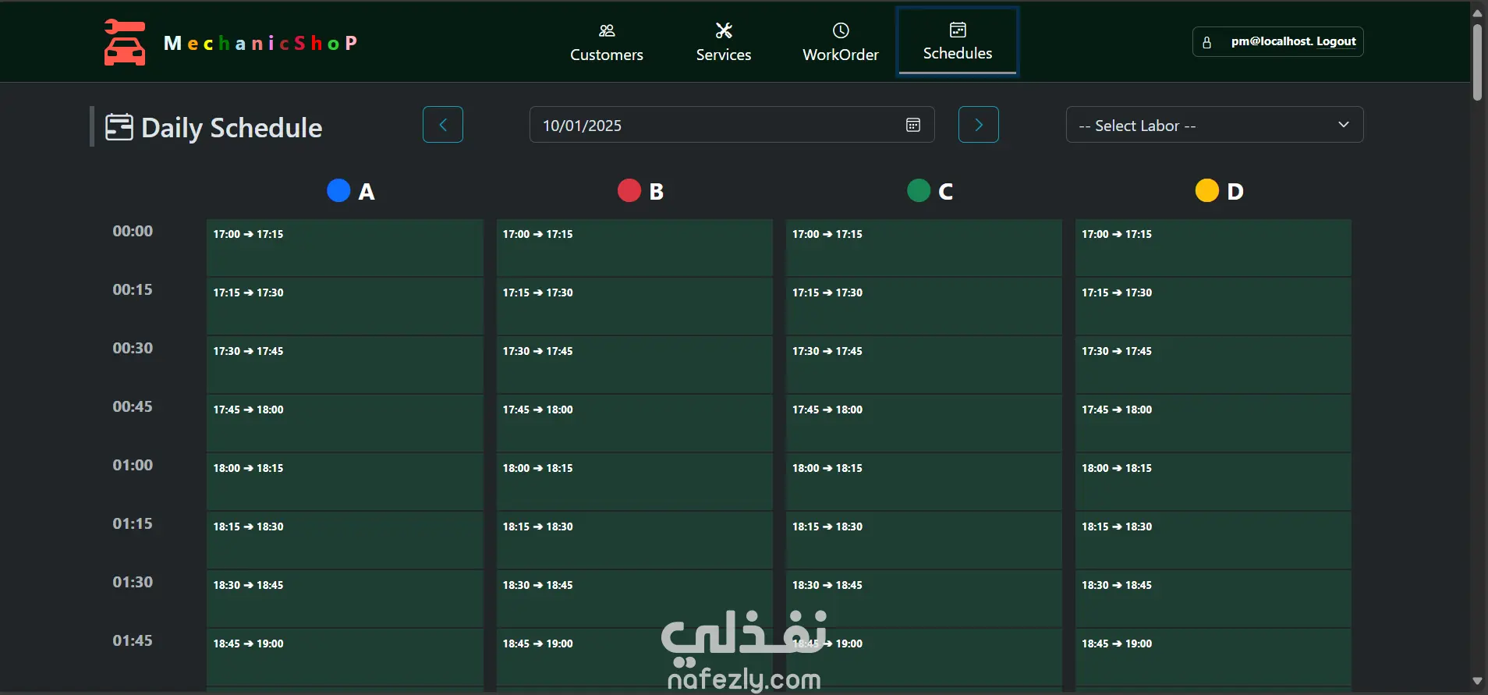
Task: Select column A slot 17:00 → 17:15
Action: tap(345, 247)
